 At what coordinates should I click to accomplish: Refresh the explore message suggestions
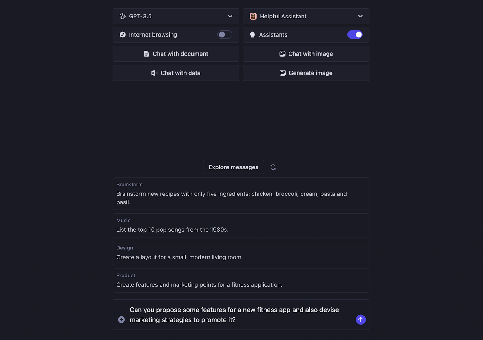(273, 167)
